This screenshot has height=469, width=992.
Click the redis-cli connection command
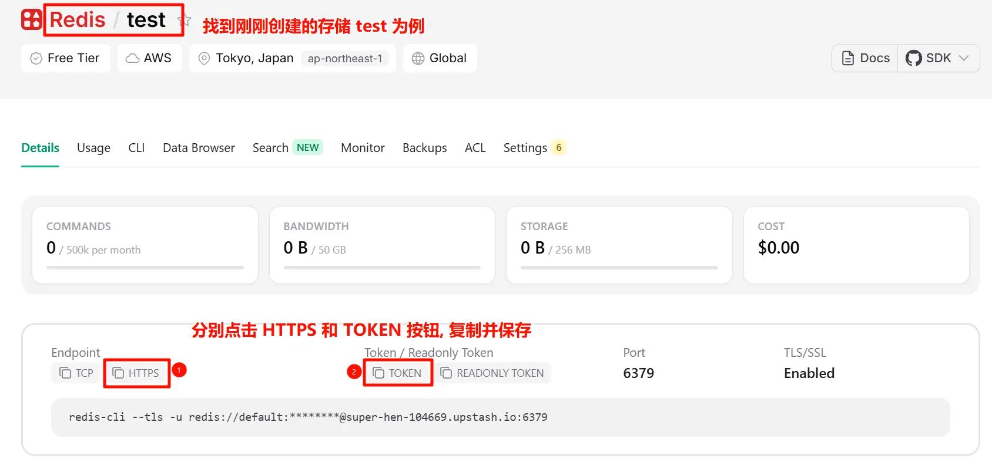308,417
